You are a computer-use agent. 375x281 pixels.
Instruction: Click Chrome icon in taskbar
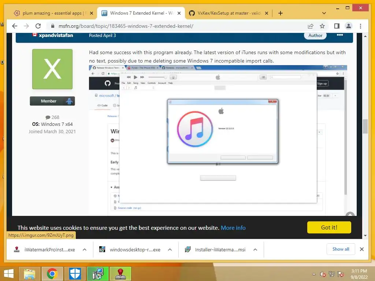coord(52,274)
